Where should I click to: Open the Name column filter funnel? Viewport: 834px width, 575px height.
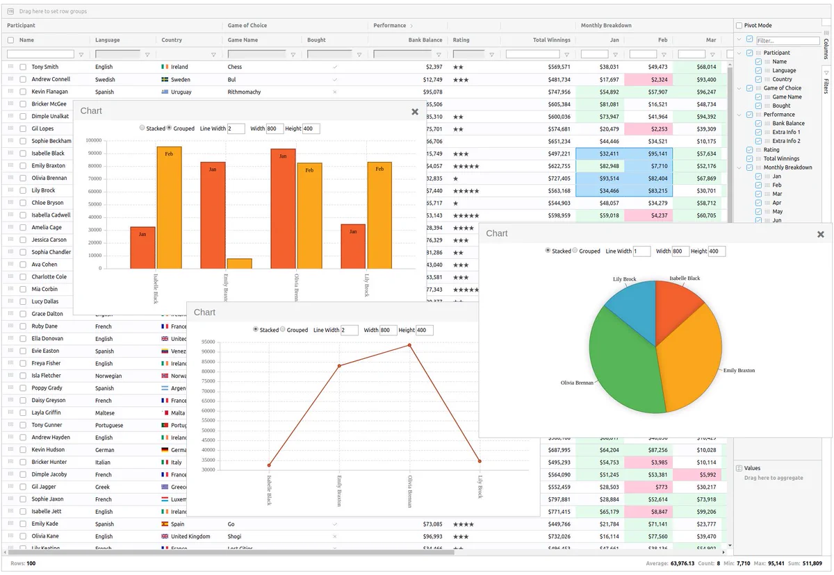point(81,54)
